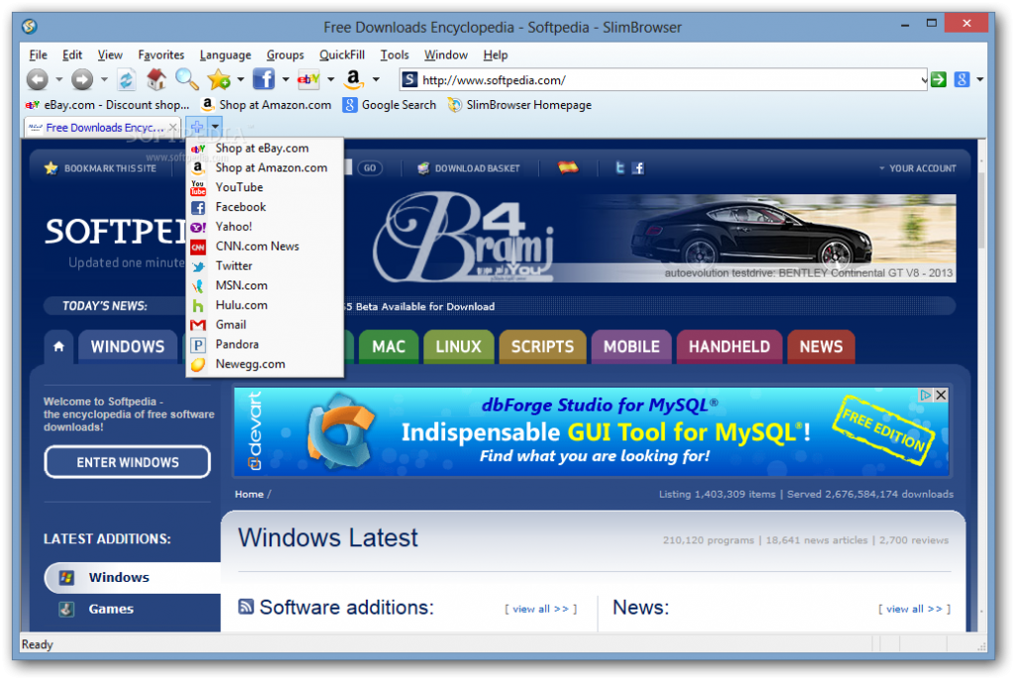
Task: Click the magnifying glass search icon
Action: click(186, 79)
